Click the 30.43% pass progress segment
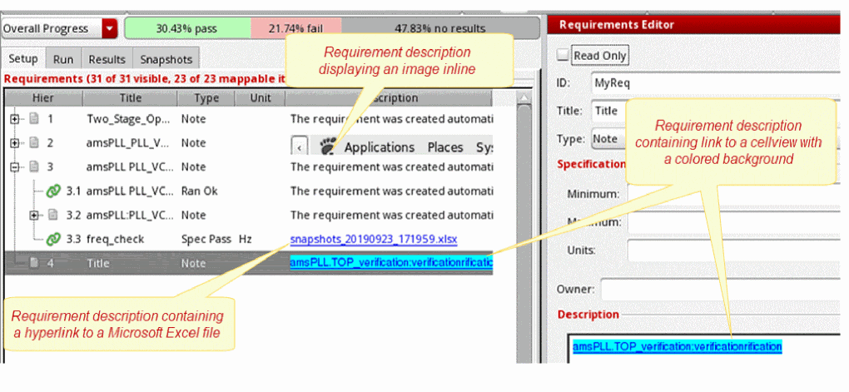This screenshot has width=849, height=392. tap(187, 28)
